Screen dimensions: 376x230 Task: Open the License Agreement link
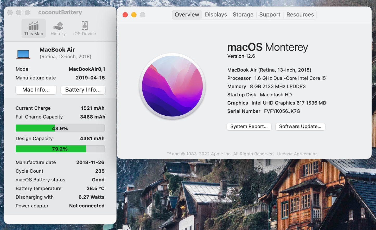[297, 154]
